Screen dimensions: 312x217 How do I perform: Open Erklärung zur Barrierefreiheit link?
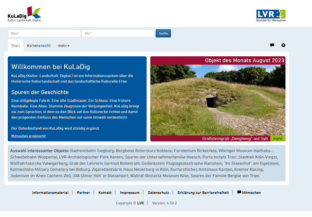point(203,193)
